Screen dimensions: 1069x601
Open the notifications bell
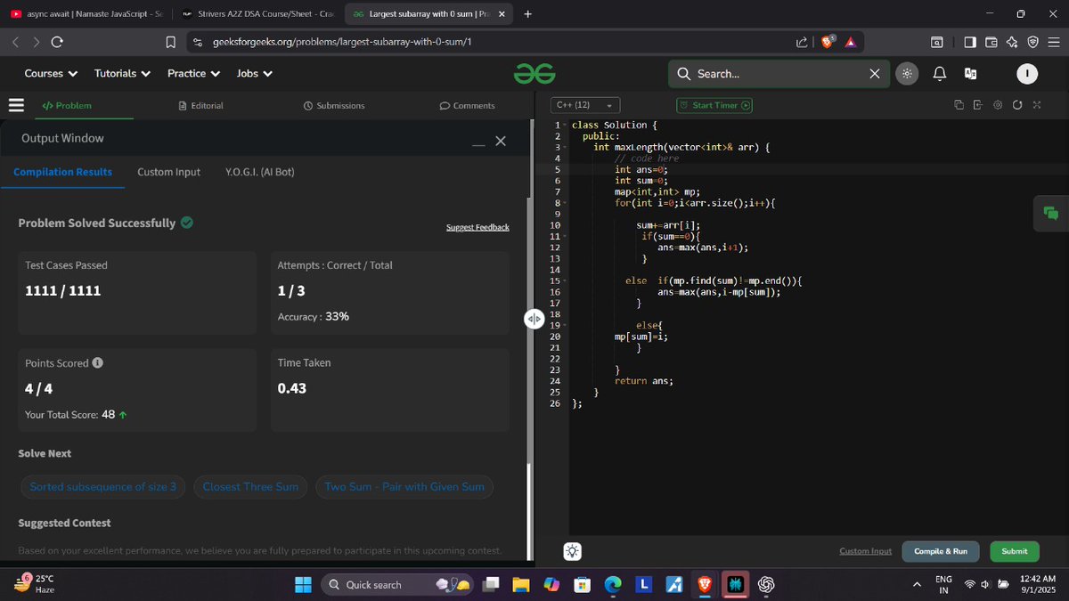pos(939,74)
